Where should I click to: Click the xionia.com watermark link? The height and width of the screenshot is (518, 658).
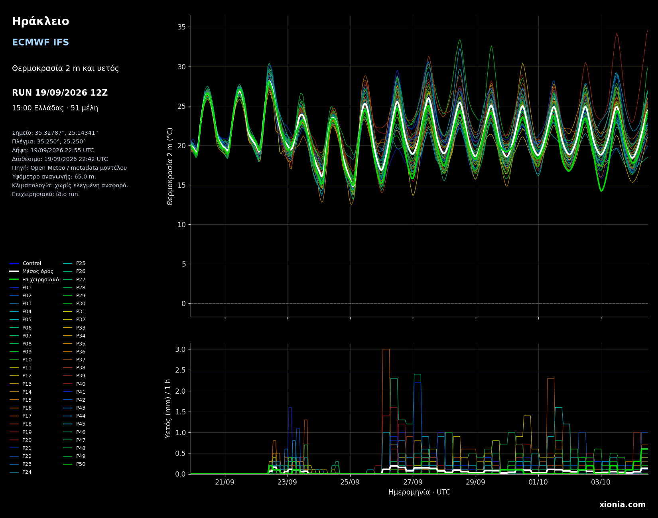623,505
